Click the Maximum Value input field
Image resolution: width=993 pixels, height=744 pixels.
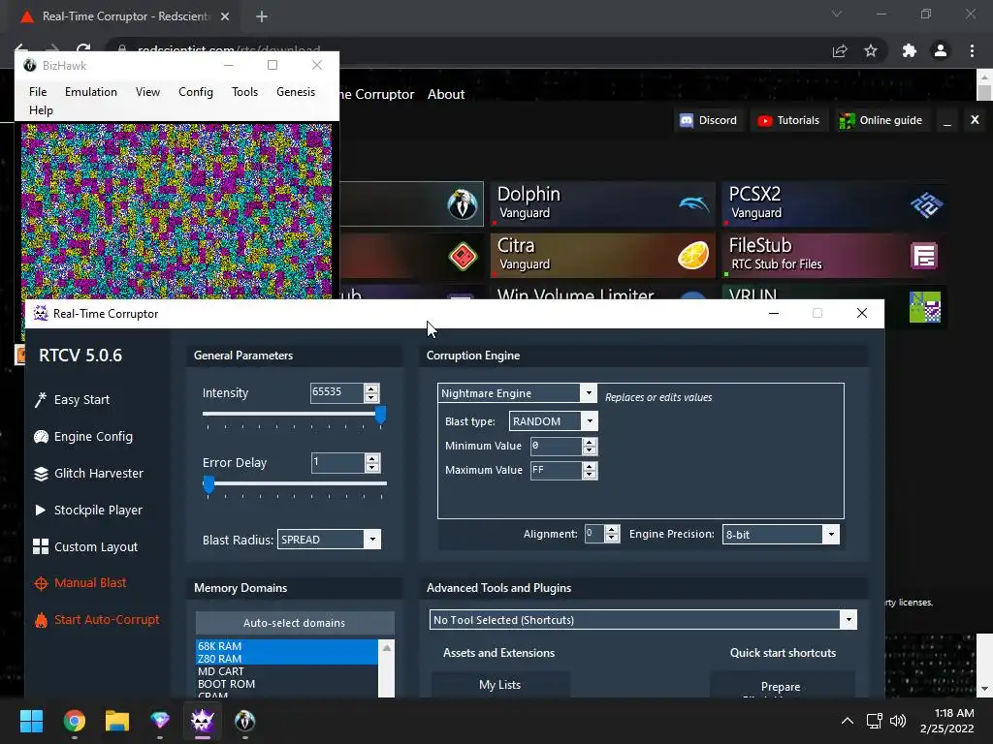[x=556, y=470]
